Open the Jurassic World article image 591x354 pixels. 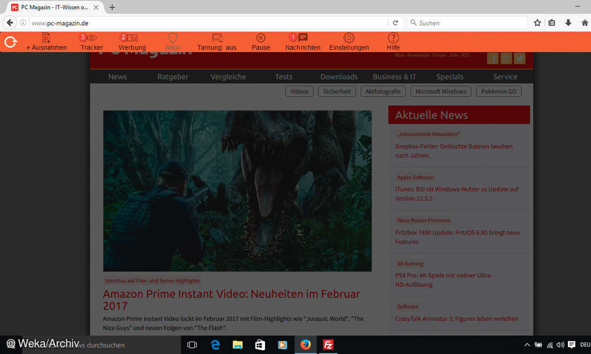click(x=237, y=191)
